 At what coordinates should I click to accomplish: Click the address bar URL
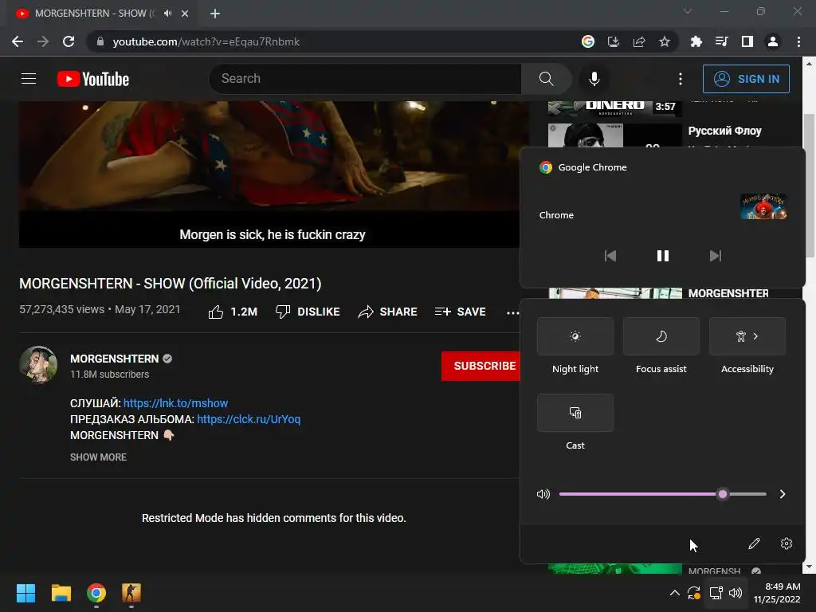click(x=206, y=41)
